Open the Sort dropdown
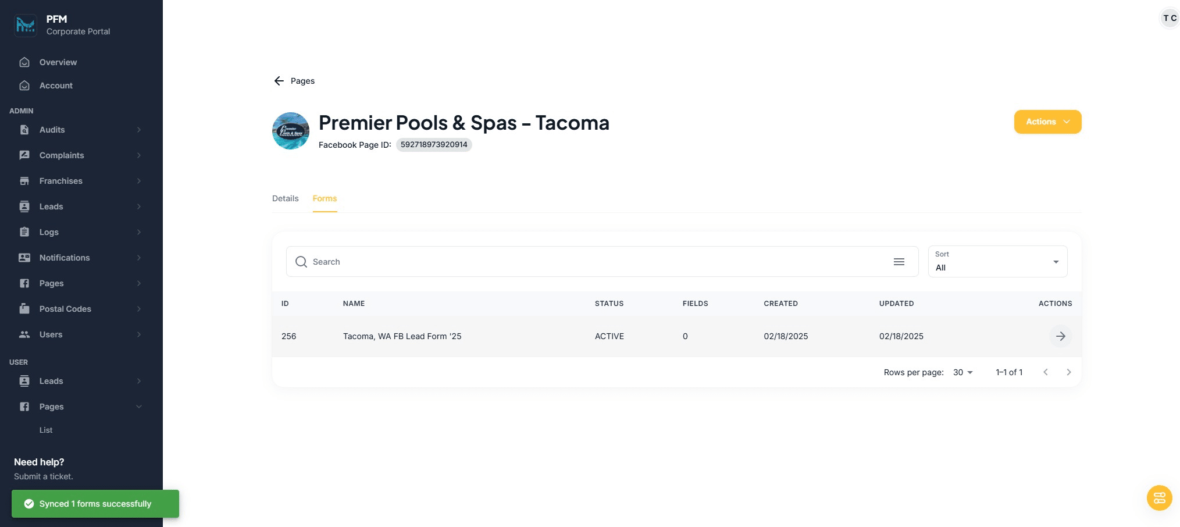 point(997,262)
